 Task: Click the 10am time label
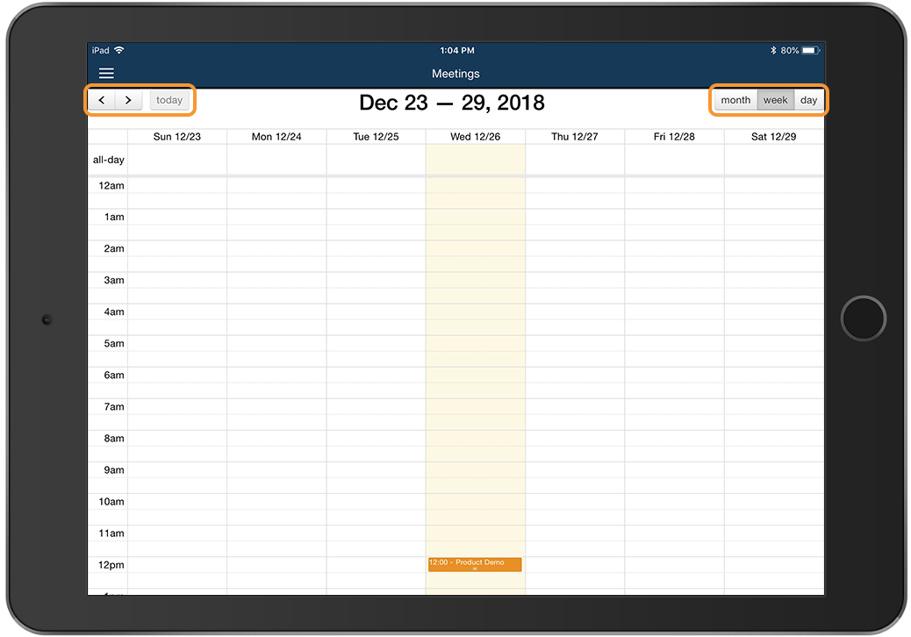[x=111, y=502]
